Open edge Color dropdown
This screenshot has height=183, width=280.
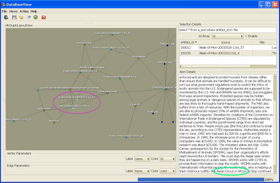(x=167, y=171)
